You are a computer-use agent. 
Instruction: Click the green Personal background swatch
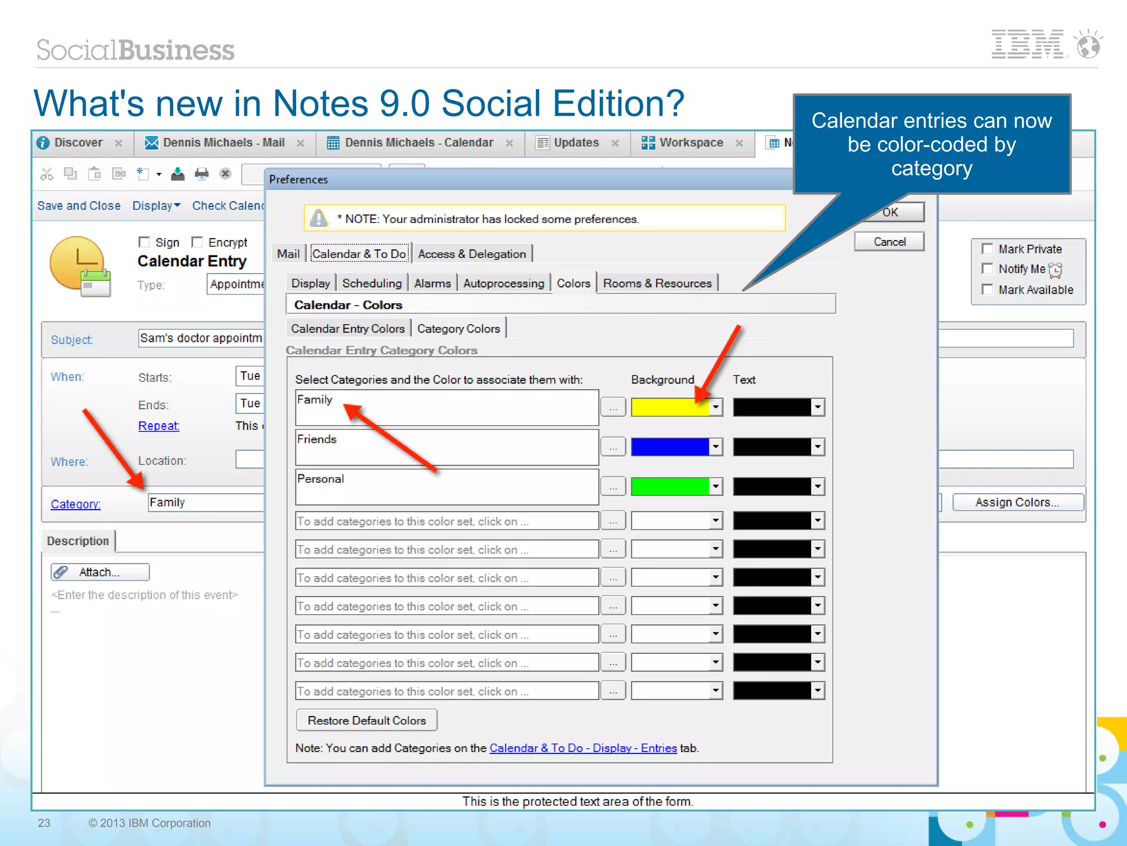click(670, 487)
